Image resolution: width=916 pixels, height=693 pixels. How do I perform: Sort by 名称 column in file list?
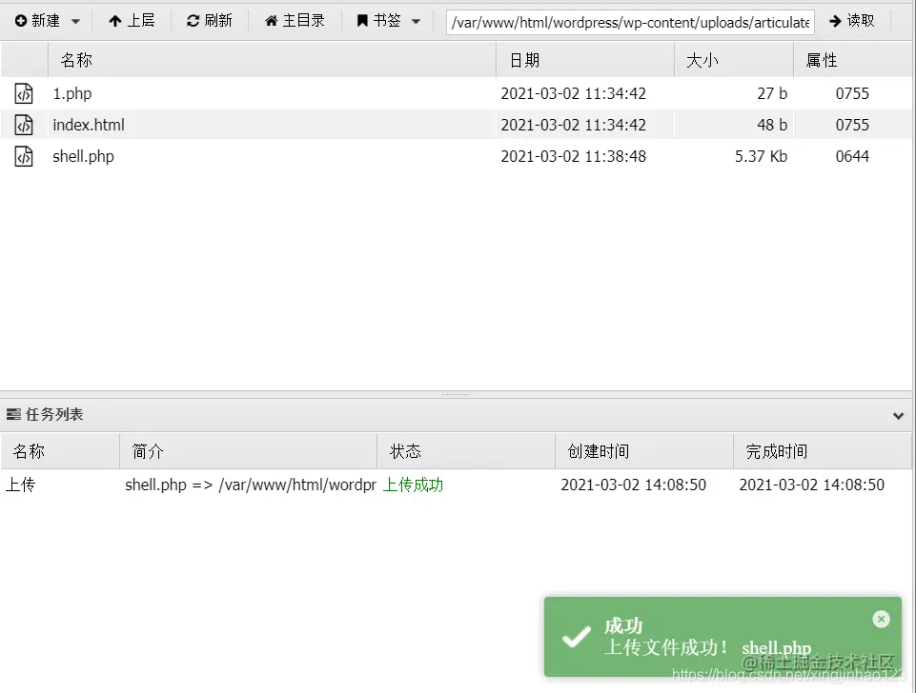click(272, 60)
